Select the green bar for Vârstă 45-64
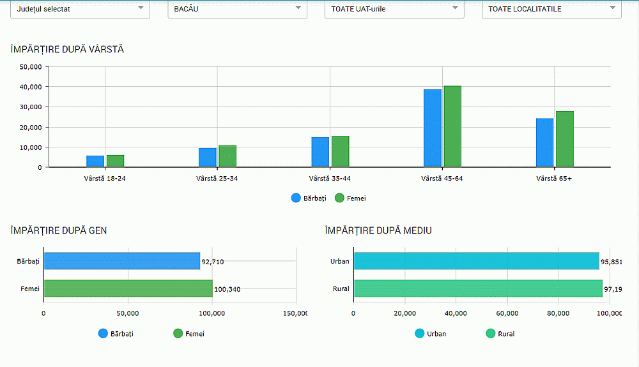The height and width of the screenshot is (367, 639). (x=452, y=126)
